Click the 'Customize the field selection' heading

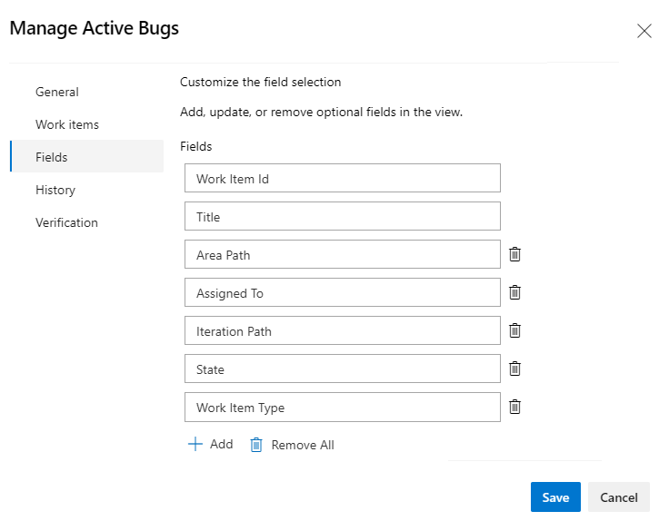(x=260, y=82)
